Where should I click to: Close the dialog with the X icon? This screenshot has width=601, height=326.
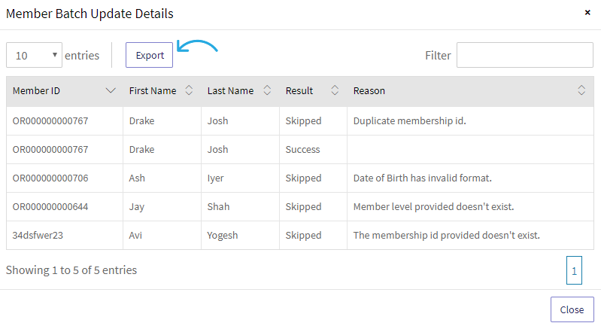(x=587, y=13)
